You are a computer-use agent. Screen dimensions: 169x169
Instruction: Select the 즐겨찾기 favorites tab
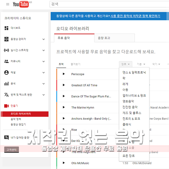pos(75,64)
